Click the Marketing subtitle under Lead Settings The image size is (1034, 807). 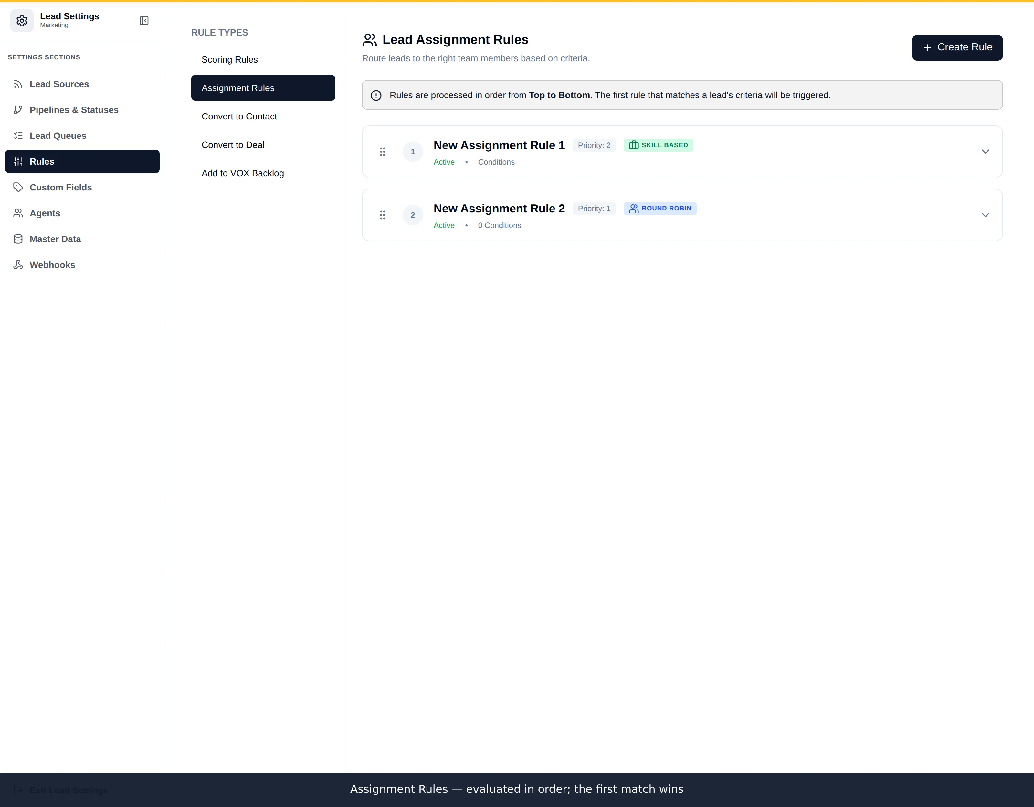click(x=54, y=25)
